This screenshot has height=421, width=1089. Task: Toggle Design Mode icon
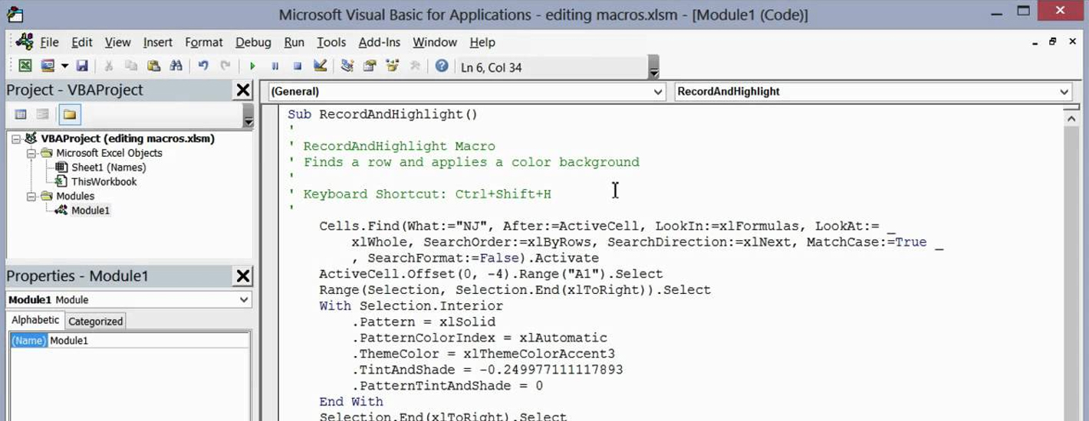321,67
